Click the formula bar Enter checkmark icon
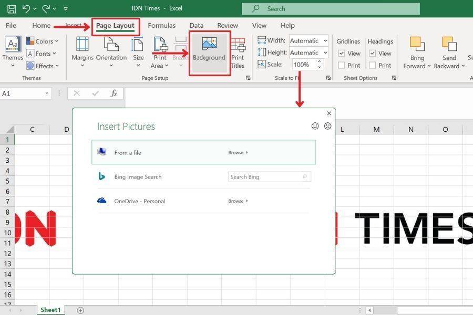Image resolution: width=473 pixels, height=315 pixels. [x=95, y=94]
